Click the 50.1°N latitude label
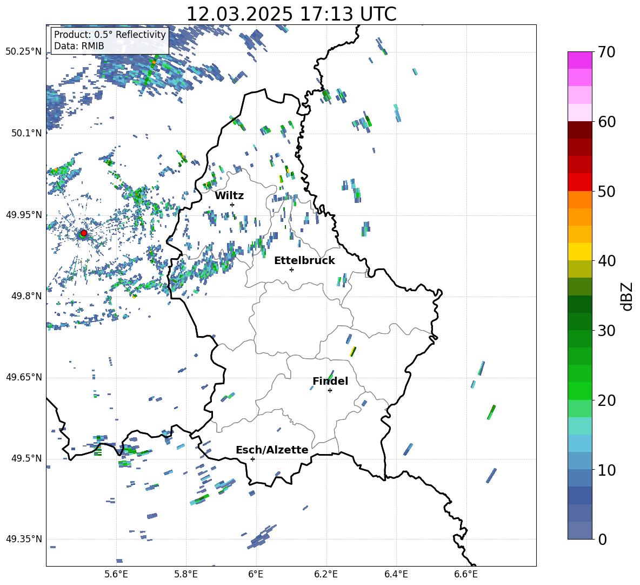Image resolution: width=640 pixels, height=585 pixels. click(26, 133)
